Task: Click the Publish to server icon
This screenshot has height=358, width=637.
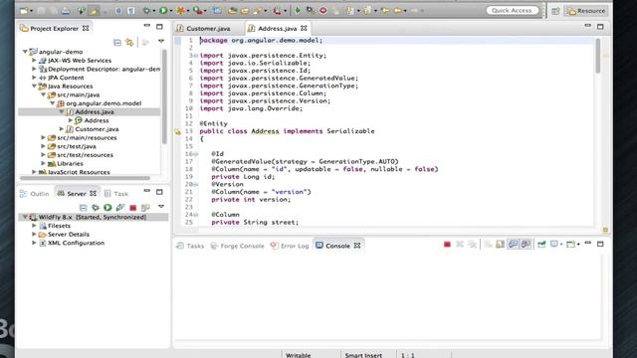Action: tap(145, 208)
